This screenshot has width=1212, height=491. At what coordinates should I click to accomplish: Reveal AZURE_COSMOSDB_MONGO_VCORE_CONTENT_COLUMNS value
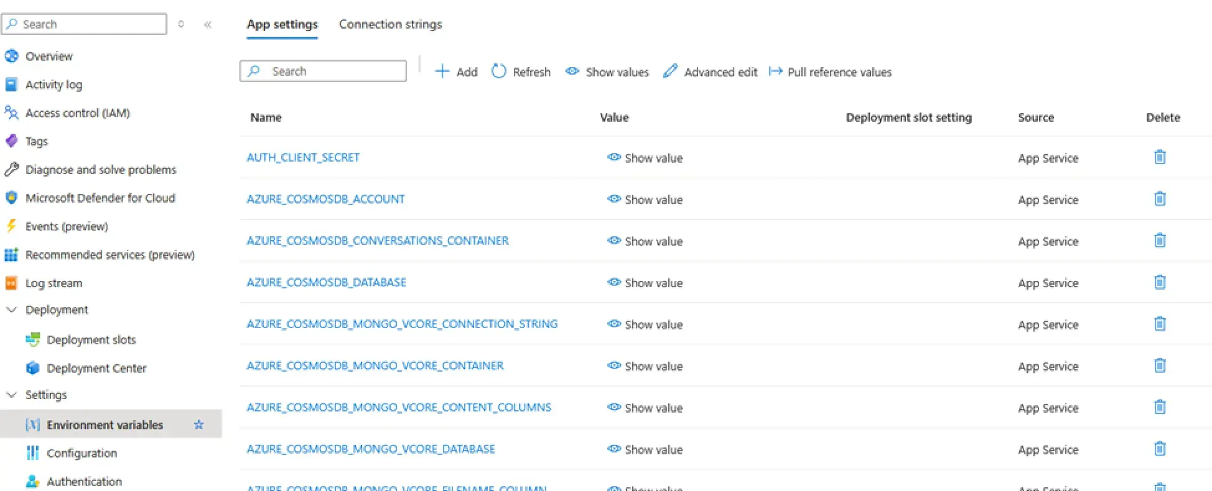(x=645, y=408)
